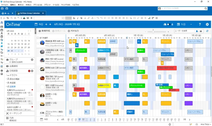Screen dimensions: 212x126
Task: Click the mini calendar next month arrow
Action: (31, 31)
